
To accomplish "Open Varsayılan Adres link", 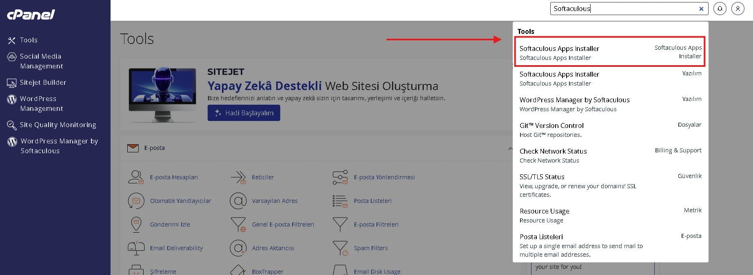I will click(x=275, y=201).
